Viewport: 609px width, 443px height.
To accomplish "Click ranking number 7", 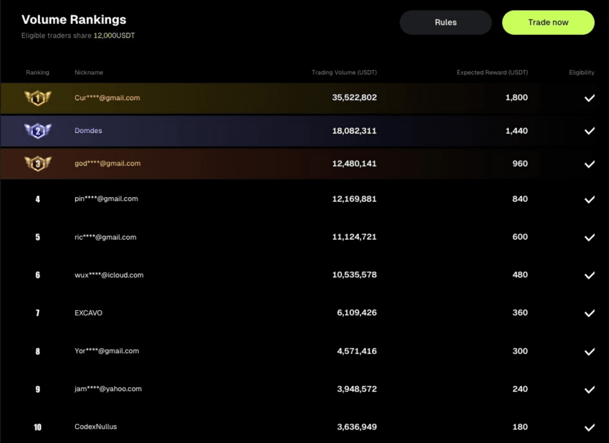I will click(x=38, y=313).
